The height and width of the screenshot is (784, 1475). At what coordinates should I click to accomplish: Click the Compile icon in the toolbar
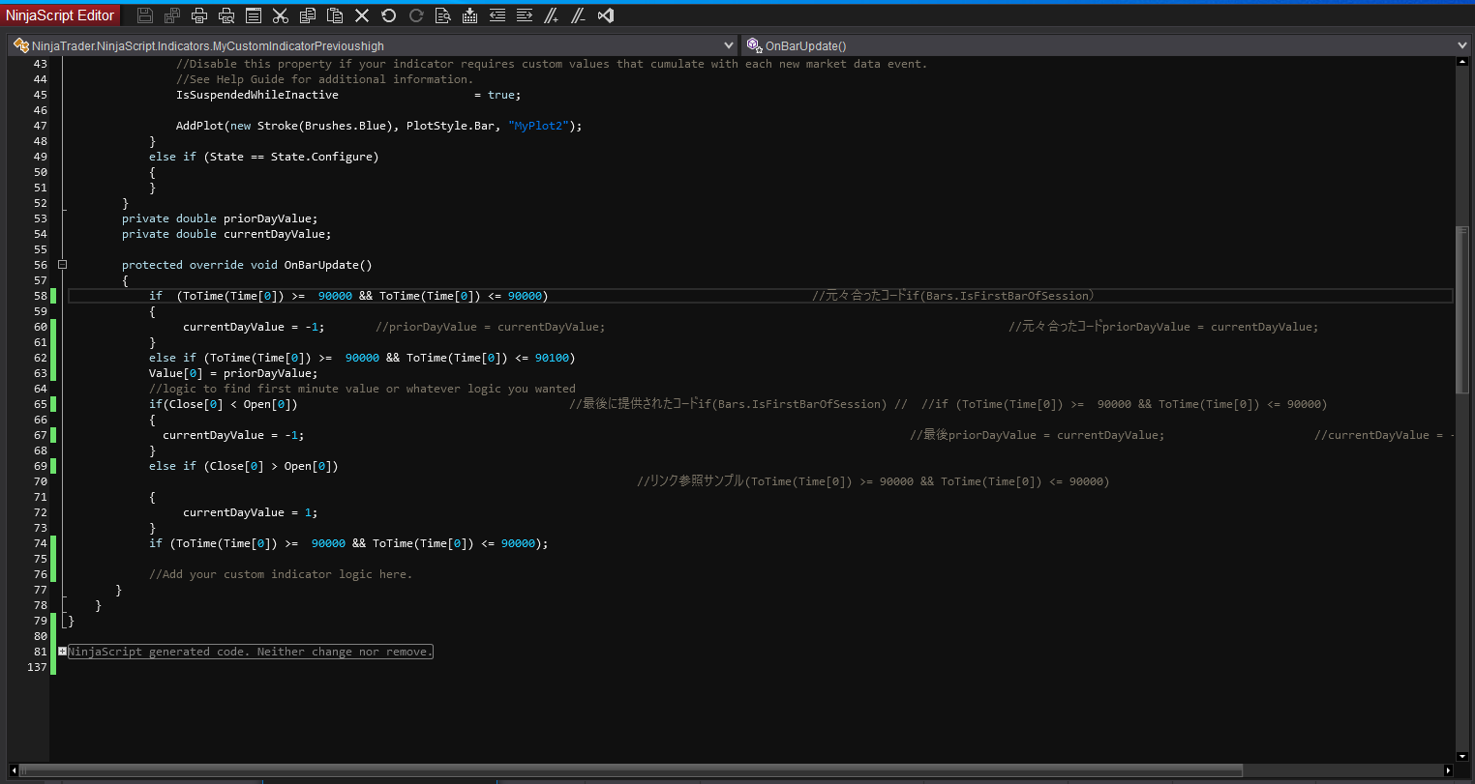470,15
